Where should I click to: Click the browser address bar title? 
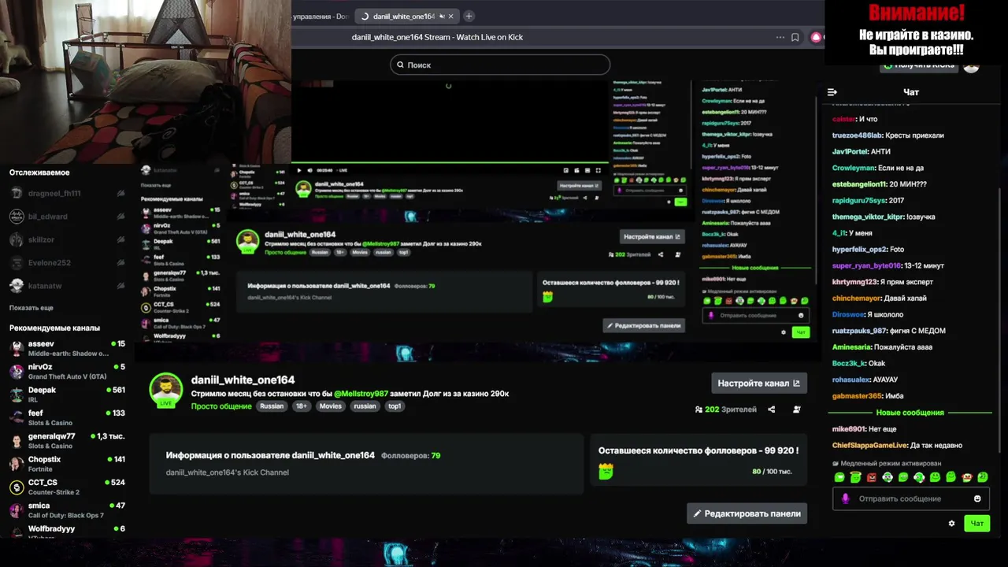pos(437,37)
